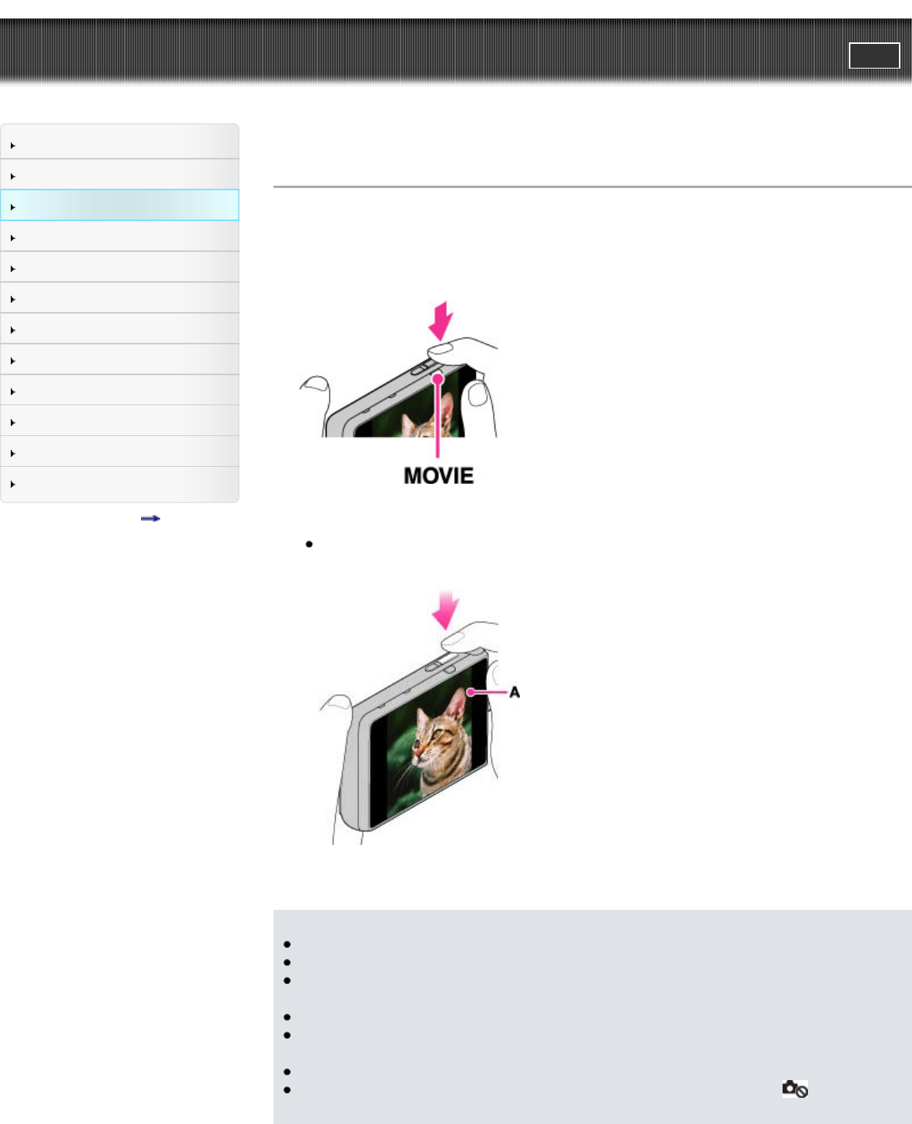Image resolution: width=912 pixels, height=1124 pixels.
Task: Open the sixth sidebar menu item
Action: (119, 298)
